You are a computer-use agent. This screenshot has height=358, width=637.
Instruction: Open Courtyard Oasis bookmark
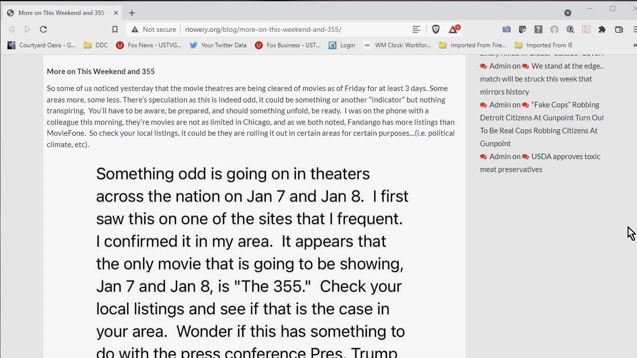click(x=42, y=45)
